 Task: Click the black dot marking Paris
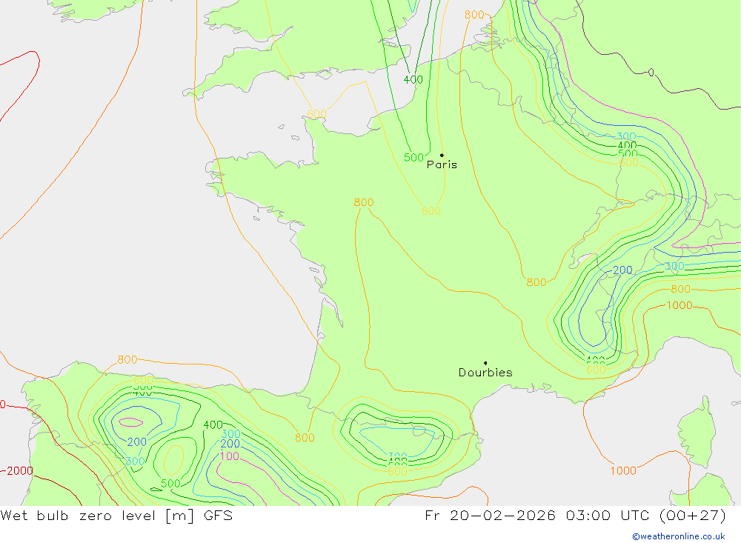pyautogui.click(x=442, y=155)
